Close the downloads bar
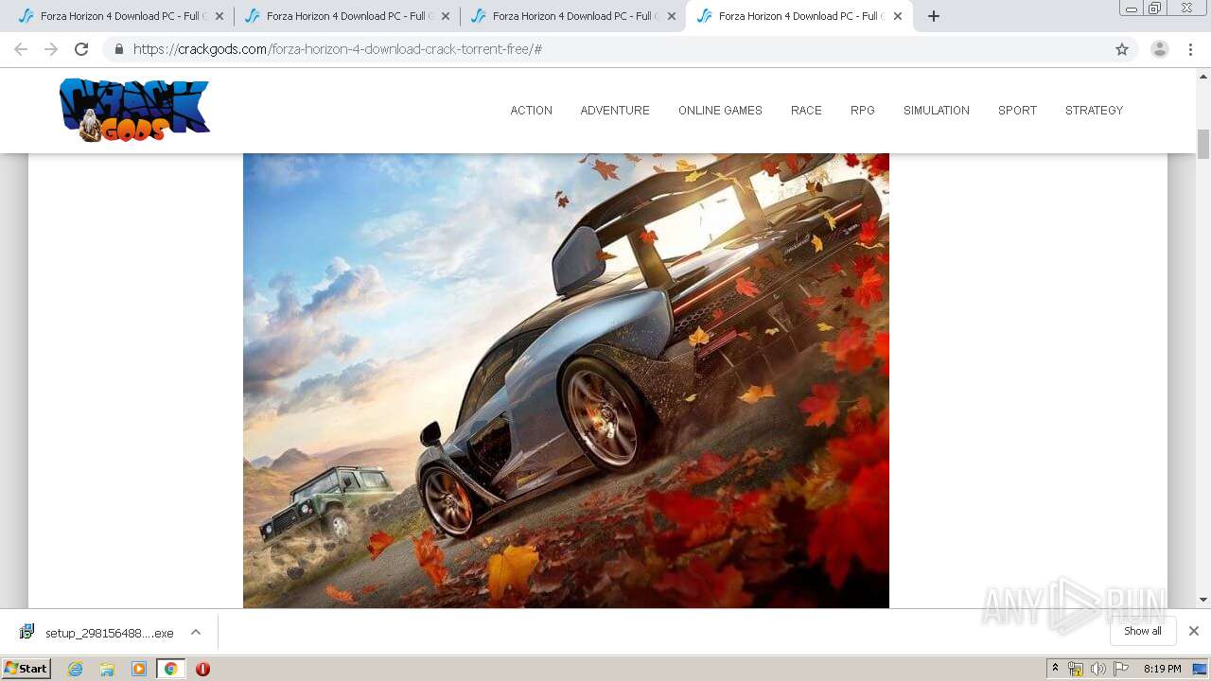Viewport: 1211px width, 681px height. tap(1194, 631)
